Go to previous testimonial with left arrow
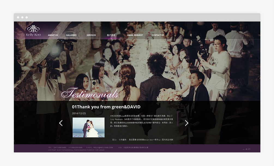Image resolution: width=274 pixels, height=166 pixels. [61, 123]
